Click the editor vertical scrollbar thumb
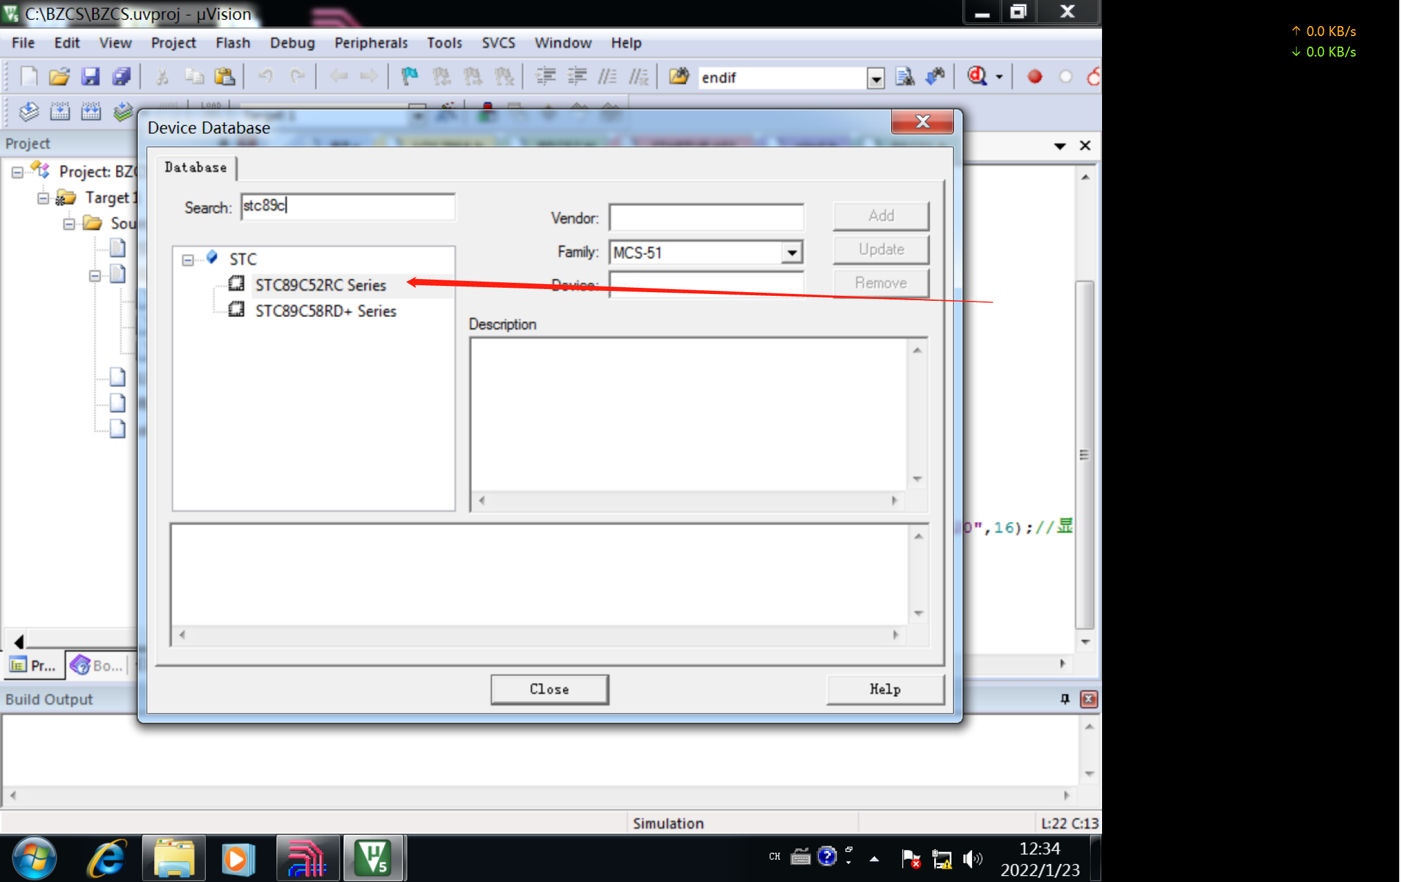This screenshot has width=1401, height=882. (x=1085, y=455)
